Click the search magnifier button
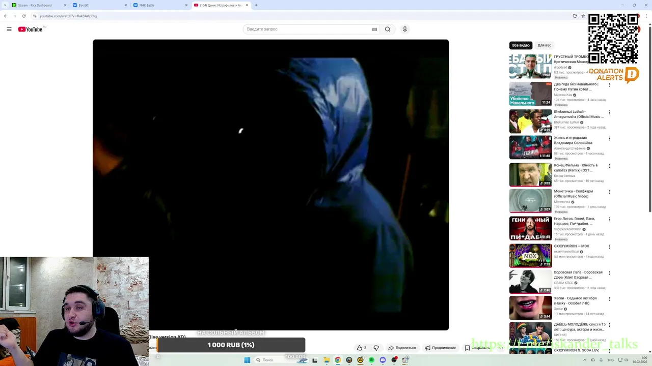The image size is (652, 366). coord(388,29)
